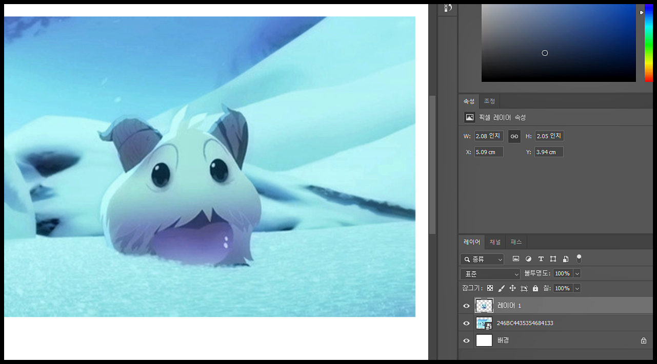Switch to the 조정 tab

[489, 101]
